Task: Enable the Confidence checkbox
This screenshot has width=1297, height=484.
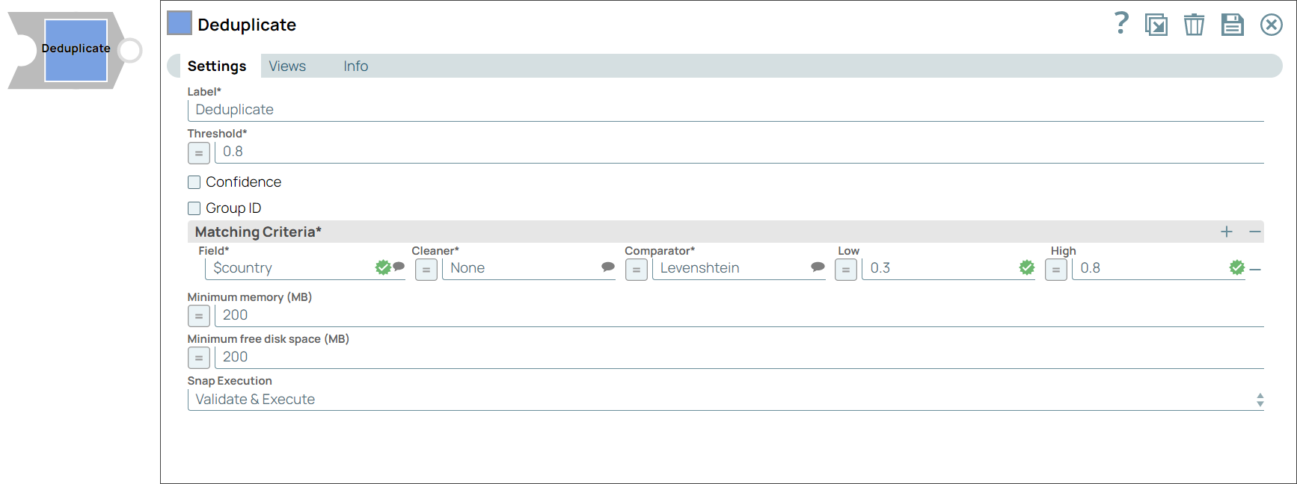Action: click(x=194, y=182)
